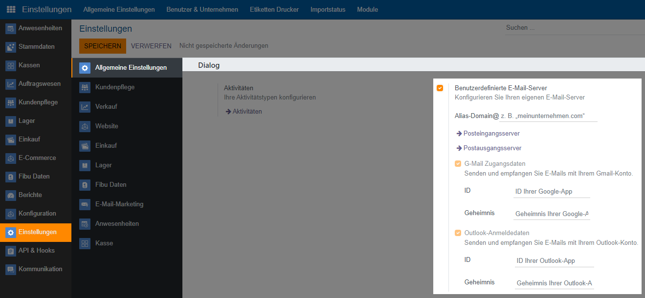Open Kommunikation via its chat icon
Screen dimensions: 645x298
click(x=11, y=270)
